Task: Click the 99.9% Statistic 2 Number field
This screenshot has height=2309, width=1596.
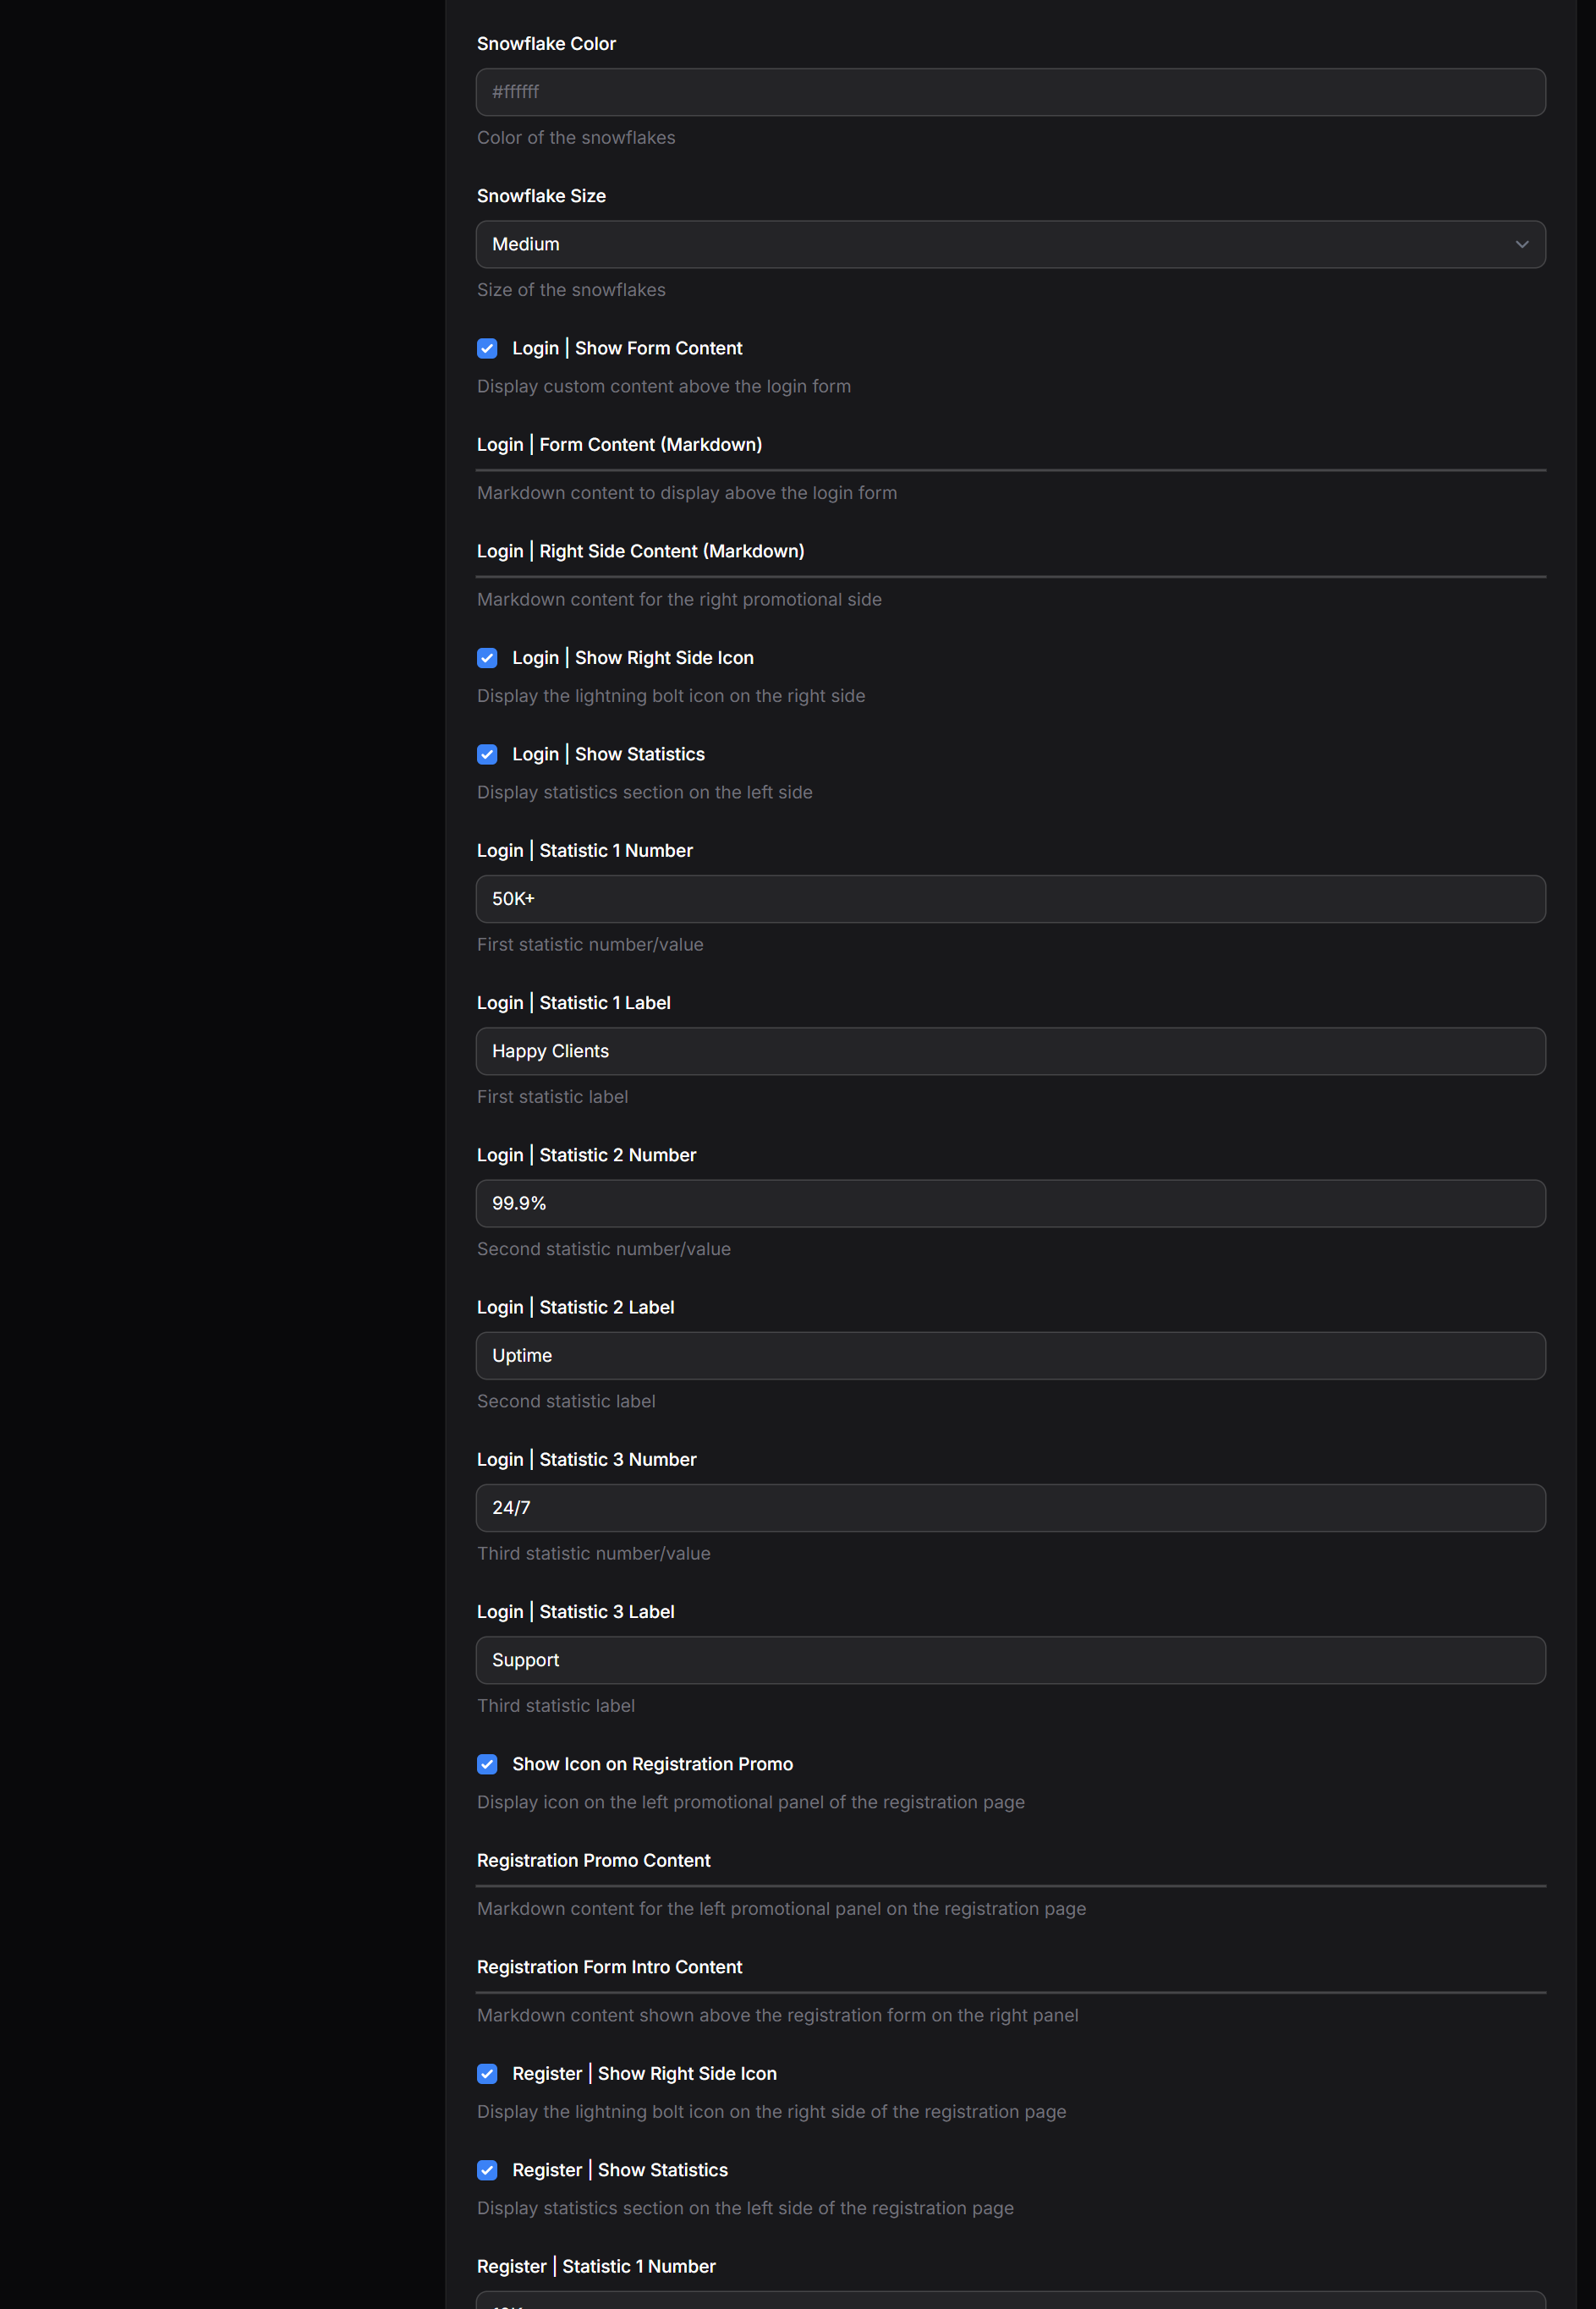Action: (x=1010, y=1203)
